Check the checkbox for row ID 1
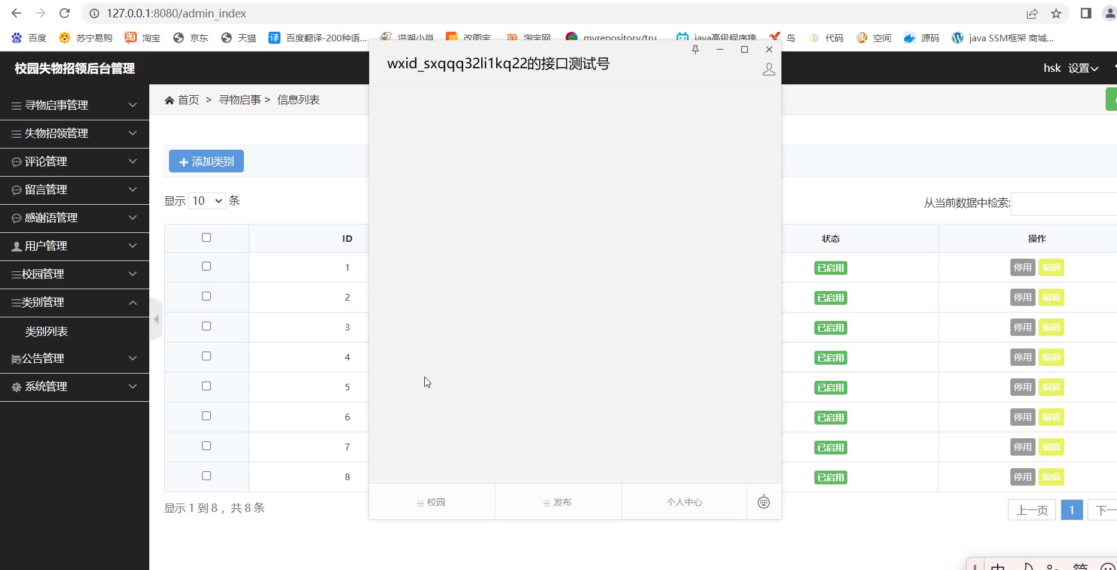The height and width of the screenshot is (570, 1117). tap(206, 266)
